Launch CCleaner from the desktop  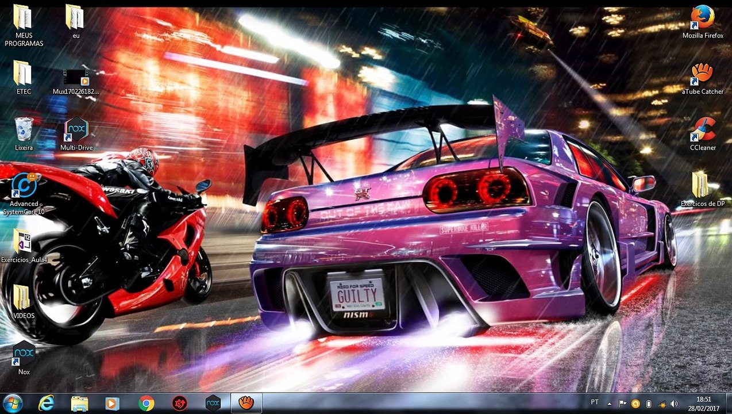[x=702, y=133]
